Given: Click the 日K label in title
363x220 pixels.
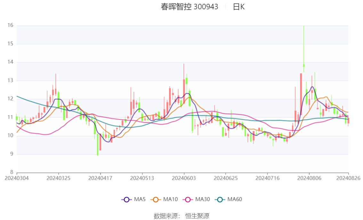Looking at the screenshot, I should pos(239,7).
